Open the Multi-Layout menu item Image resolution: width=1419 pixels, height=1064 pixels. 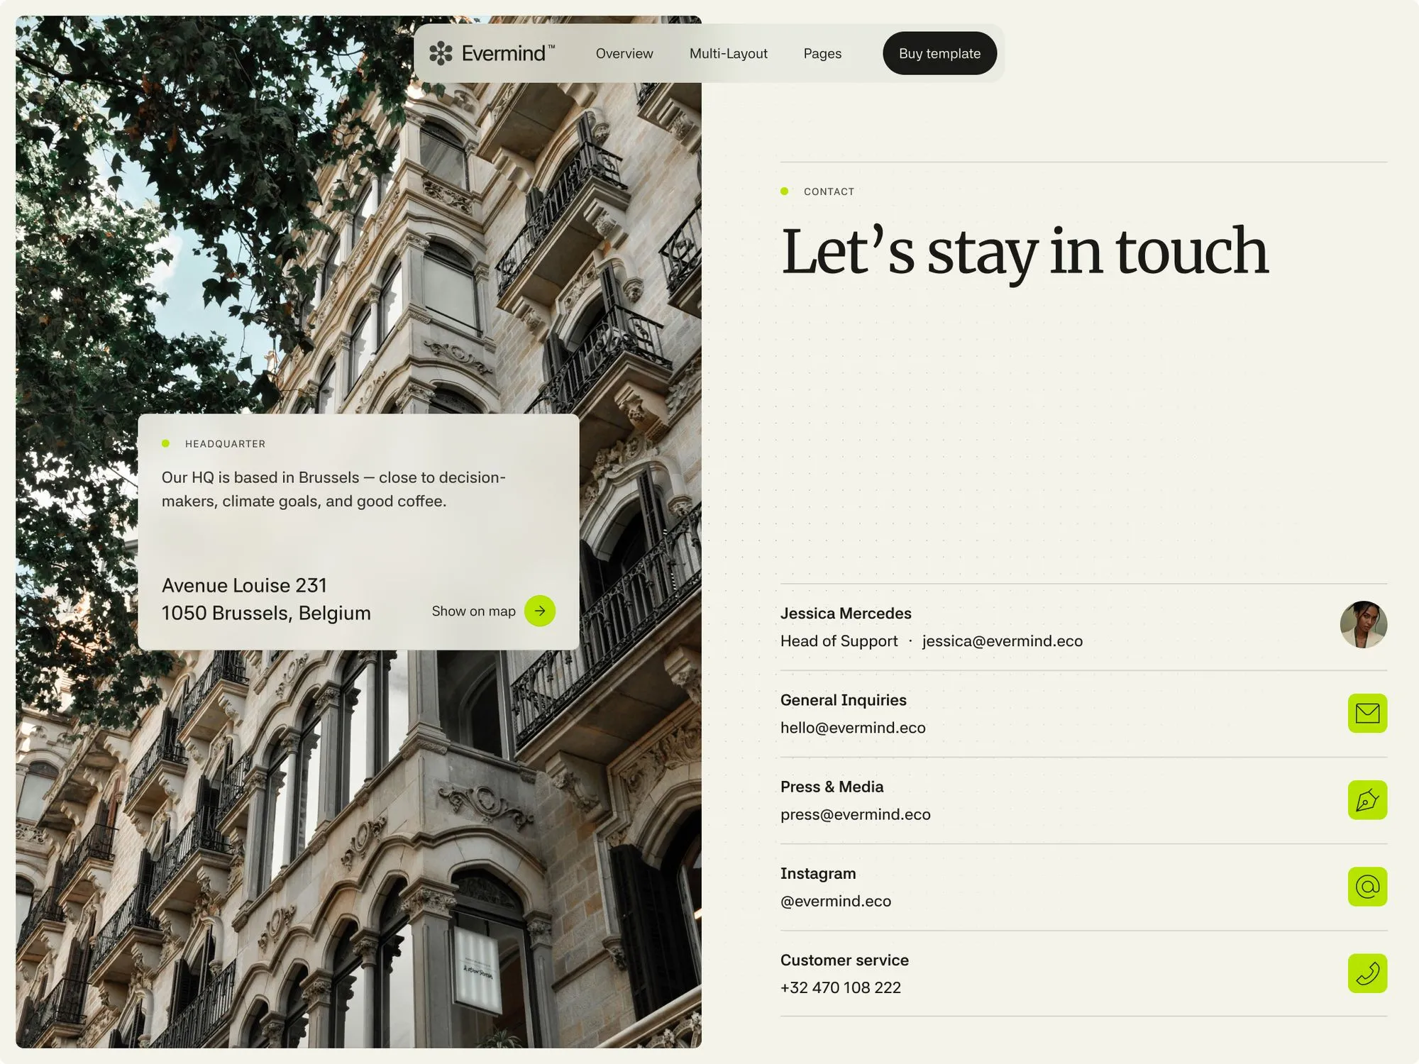(728, 53)
